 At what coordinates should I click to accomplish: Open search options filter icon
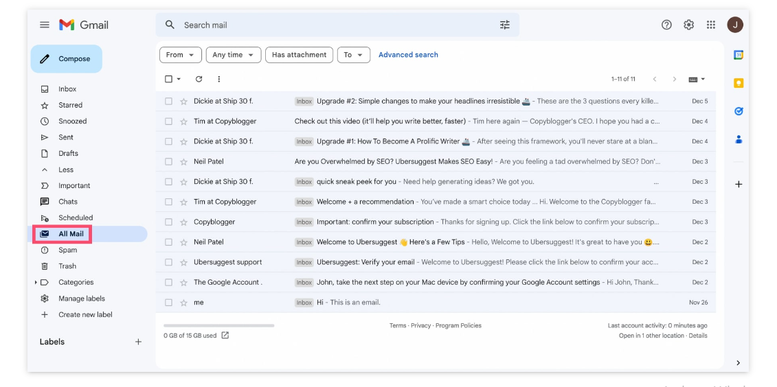pyautogui.click(x=504, y=25)
